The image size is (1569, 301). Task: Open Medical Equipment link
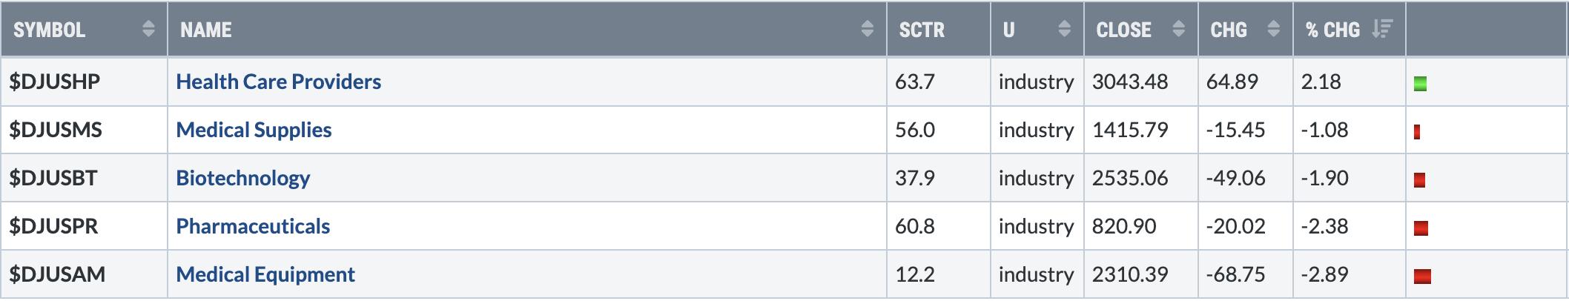tap(265, 274)
